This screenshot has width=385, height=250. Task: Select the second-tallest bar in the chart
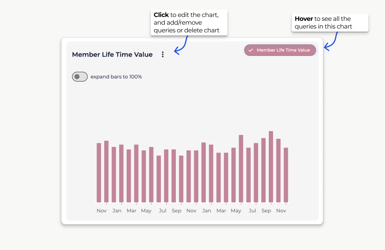pos(241,168)
